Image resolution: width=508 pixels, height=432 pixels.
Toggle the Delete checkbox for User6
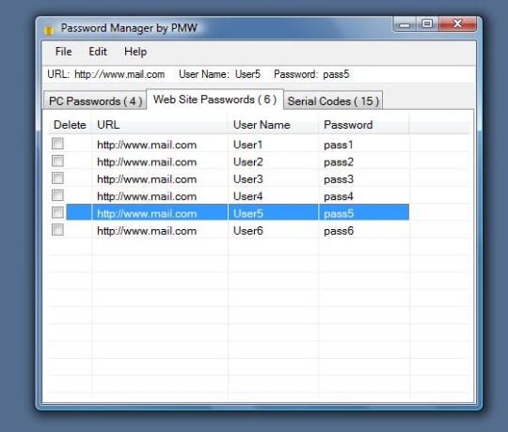pyautogui.click(x=57, y=230)
